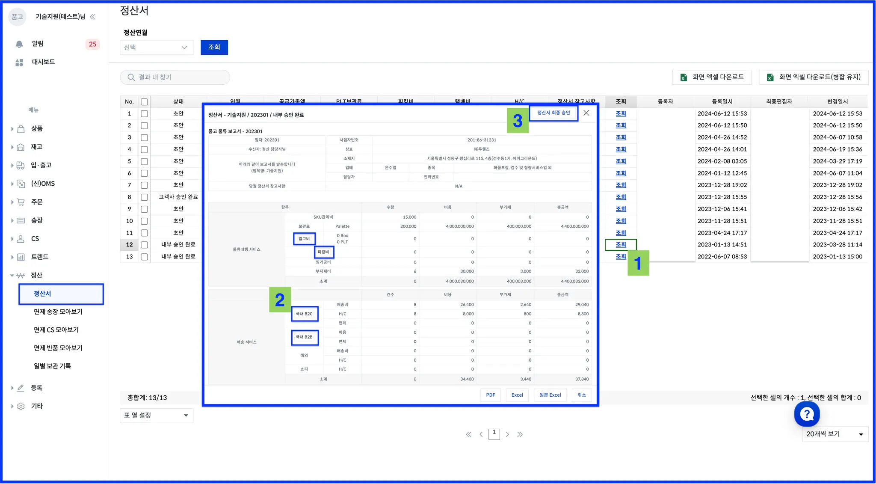Open the dashboard grid icon
The image size is (876, 484).
(19, 62)
